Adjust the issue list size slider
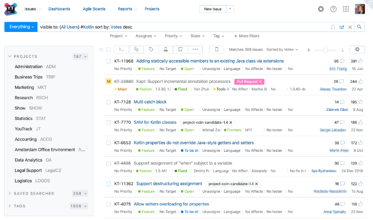The height and width of the screenshot is (220, 373). click(x=326, y=50)
